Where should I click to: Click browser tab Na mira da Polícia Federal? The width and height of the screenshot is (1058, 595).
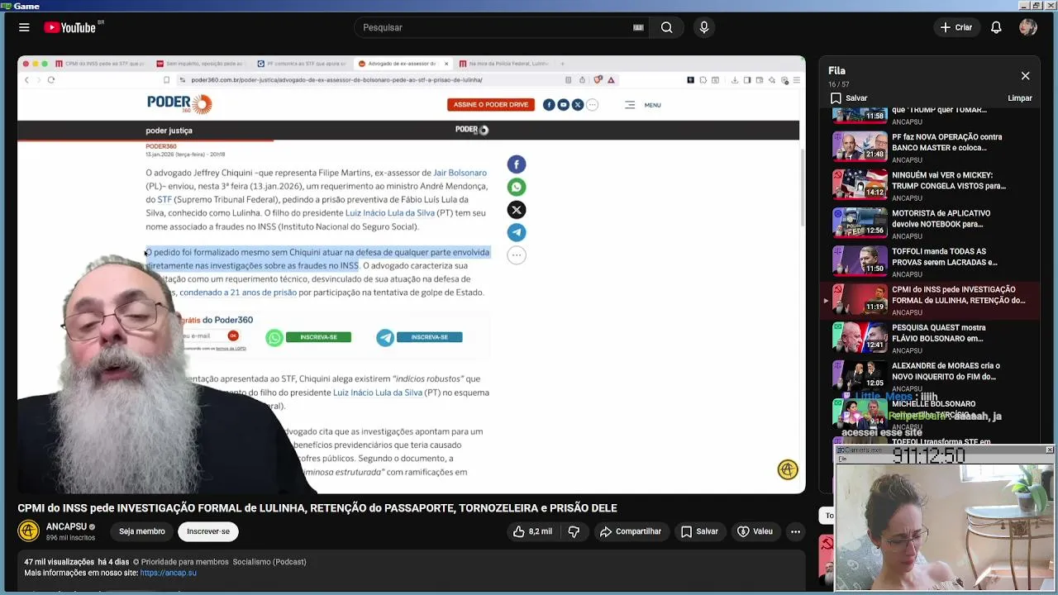pos(503,64)
